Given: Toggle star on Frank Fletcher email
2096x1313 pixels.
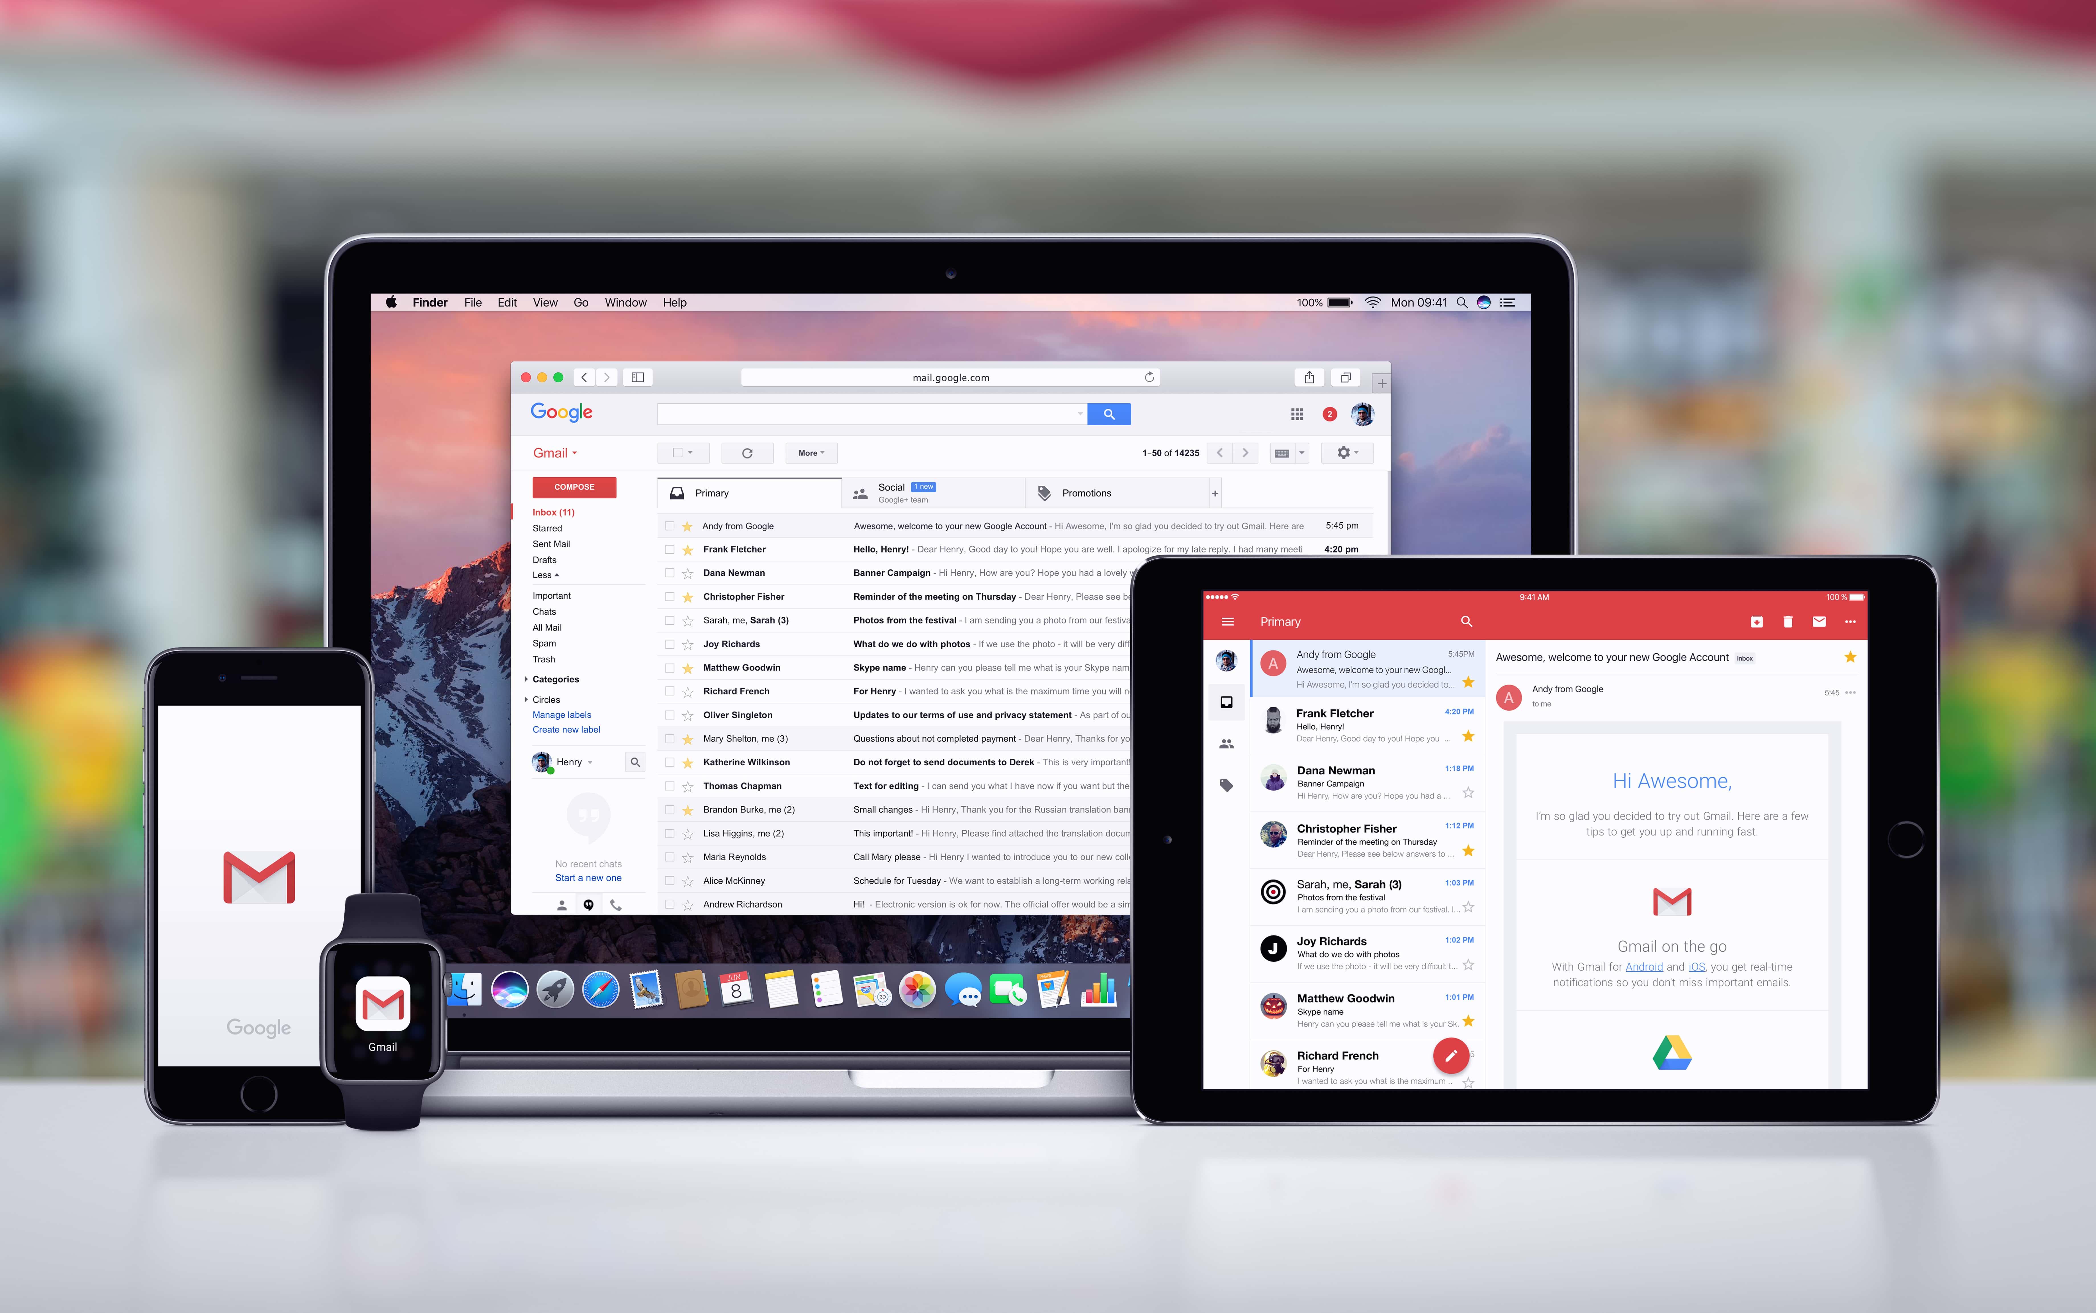Looking at the screenshot, I should (x=690, y=549).
